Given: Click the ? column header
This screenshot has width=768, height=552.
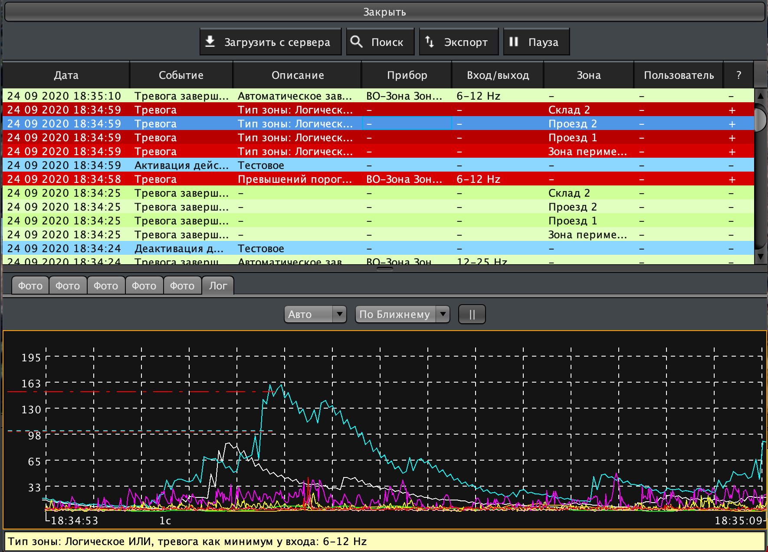Looking at the screenshot, I should (738, 75).
